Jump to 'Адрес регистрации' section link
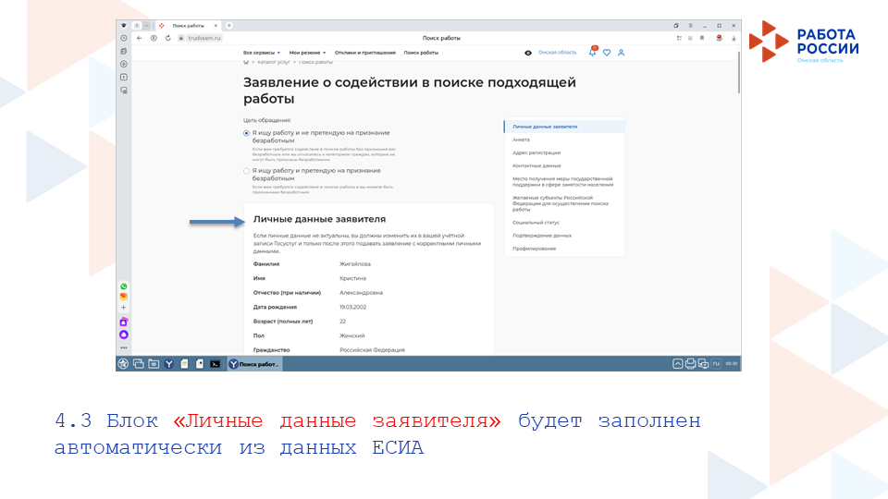The image size is (888, 499). coord(536,152)
